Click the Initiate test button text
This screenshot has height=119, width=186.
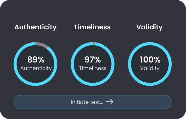87,102
